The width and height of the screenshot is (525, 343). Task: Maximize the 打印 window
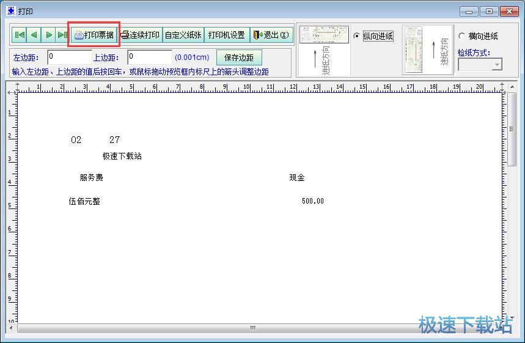[x=489, y=12]
